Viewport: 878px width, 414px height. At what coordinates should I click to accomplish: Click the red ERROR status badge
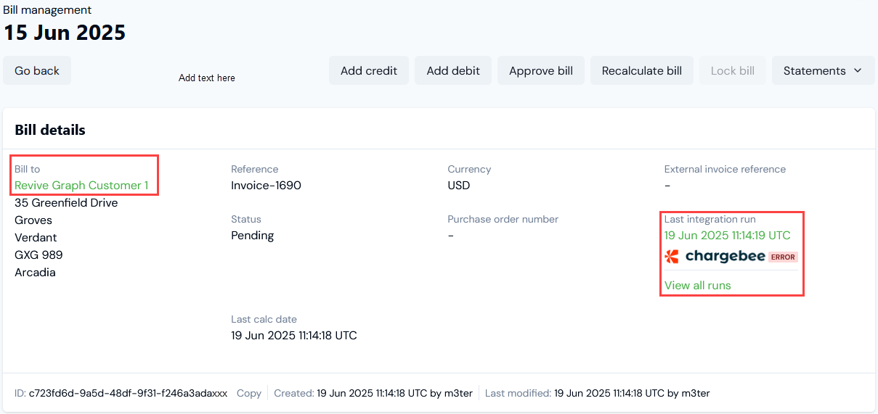(783, 257)
